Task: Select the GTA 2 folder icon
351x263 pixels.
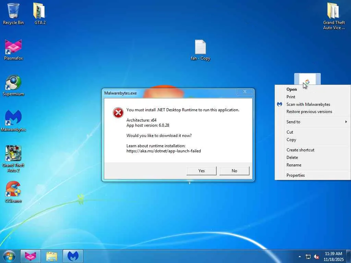Action: [x=40, y=13]
